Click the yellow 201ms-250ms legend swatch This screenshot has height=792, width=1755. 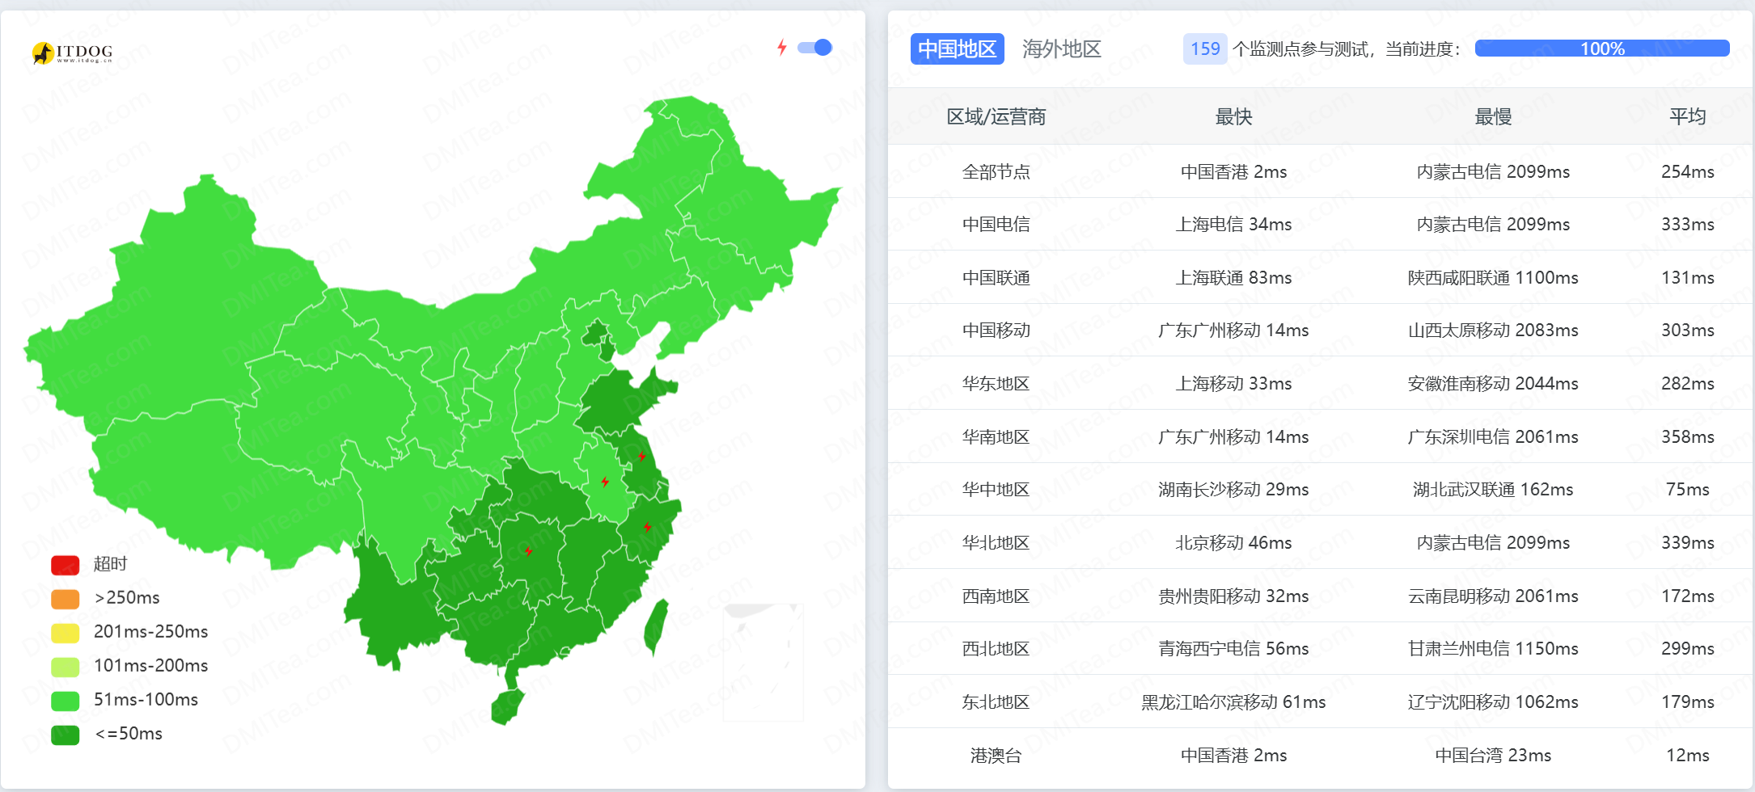[x=65, y=632]
